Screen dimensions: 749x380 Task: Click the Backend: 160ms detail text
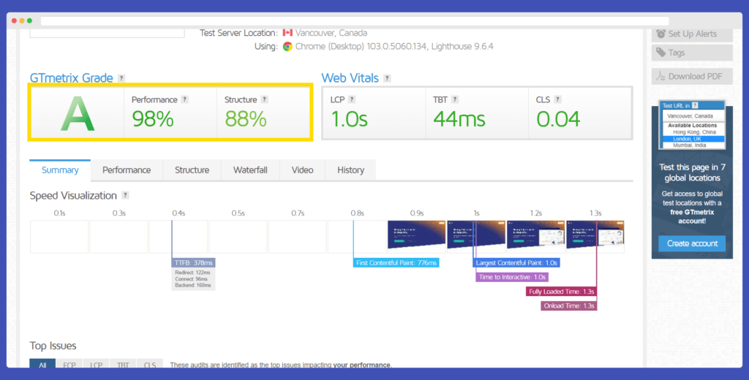(192, 285)
